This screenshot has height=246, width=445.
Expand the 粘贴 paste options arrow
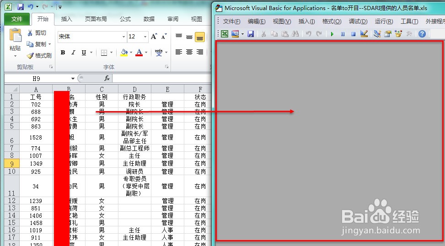click(x=15, y=56)
